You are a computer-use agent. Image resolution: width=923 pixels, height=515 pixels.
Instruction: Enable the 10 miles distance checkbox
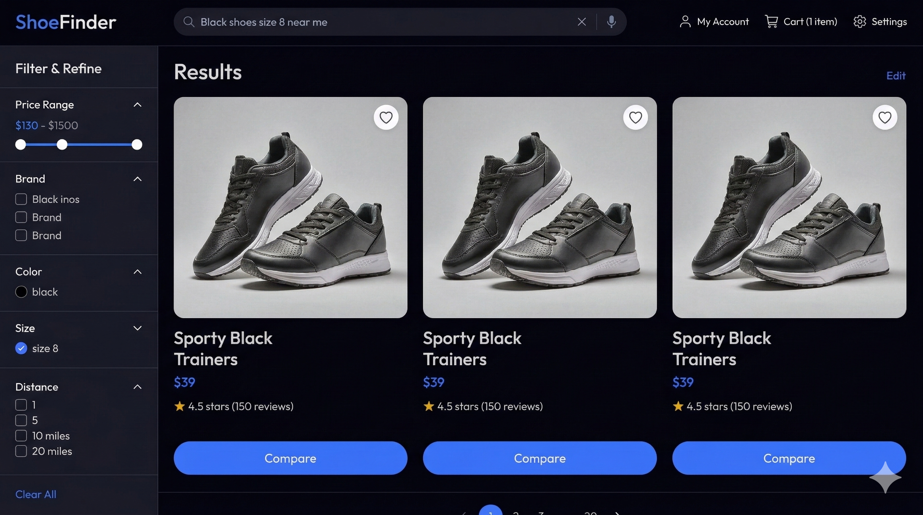pos(21,436)
